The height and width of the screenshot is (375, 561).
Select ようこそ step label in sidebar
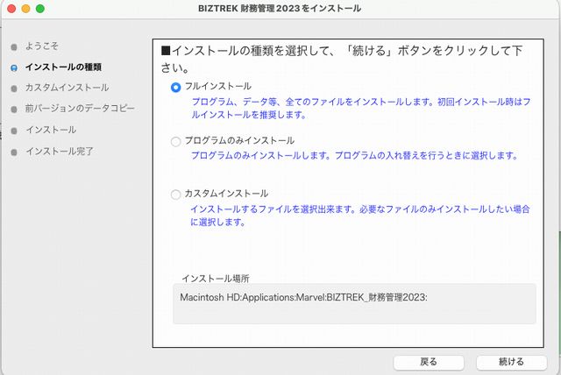point(41,46)
